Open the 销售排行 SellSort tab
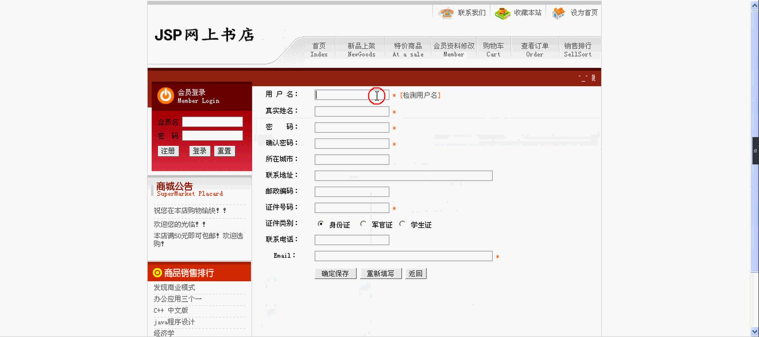The width and height of the screenshot is (759, 337). coord(578,49)
